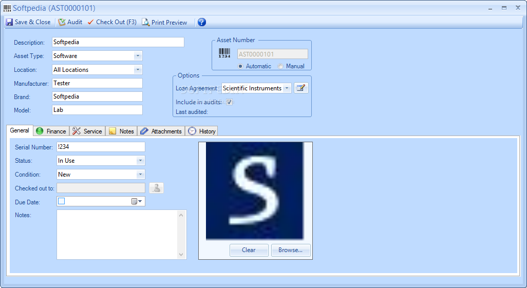Switch to the General tab
This screenshot has width=527, height=288.
tap(20, 130)
